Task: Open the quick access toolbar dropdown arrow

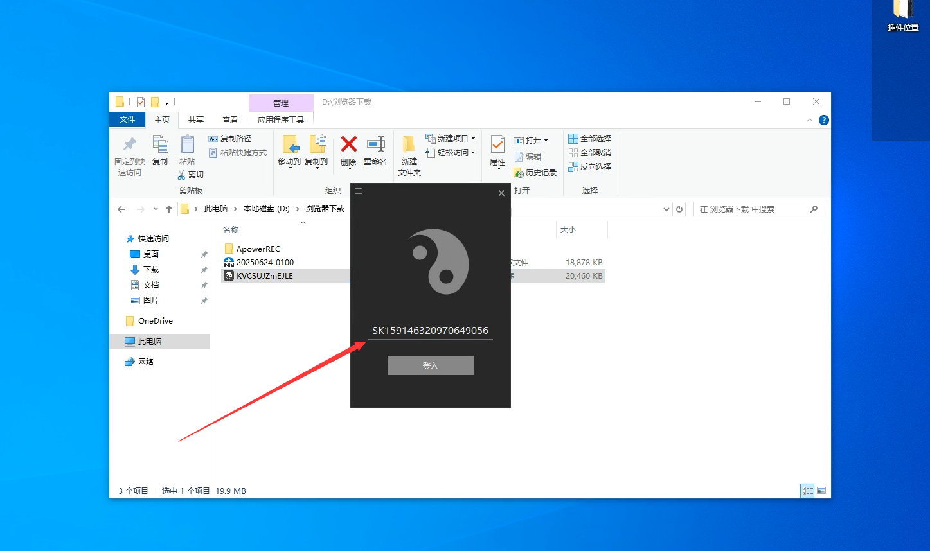Action: (x=166, y=102)
